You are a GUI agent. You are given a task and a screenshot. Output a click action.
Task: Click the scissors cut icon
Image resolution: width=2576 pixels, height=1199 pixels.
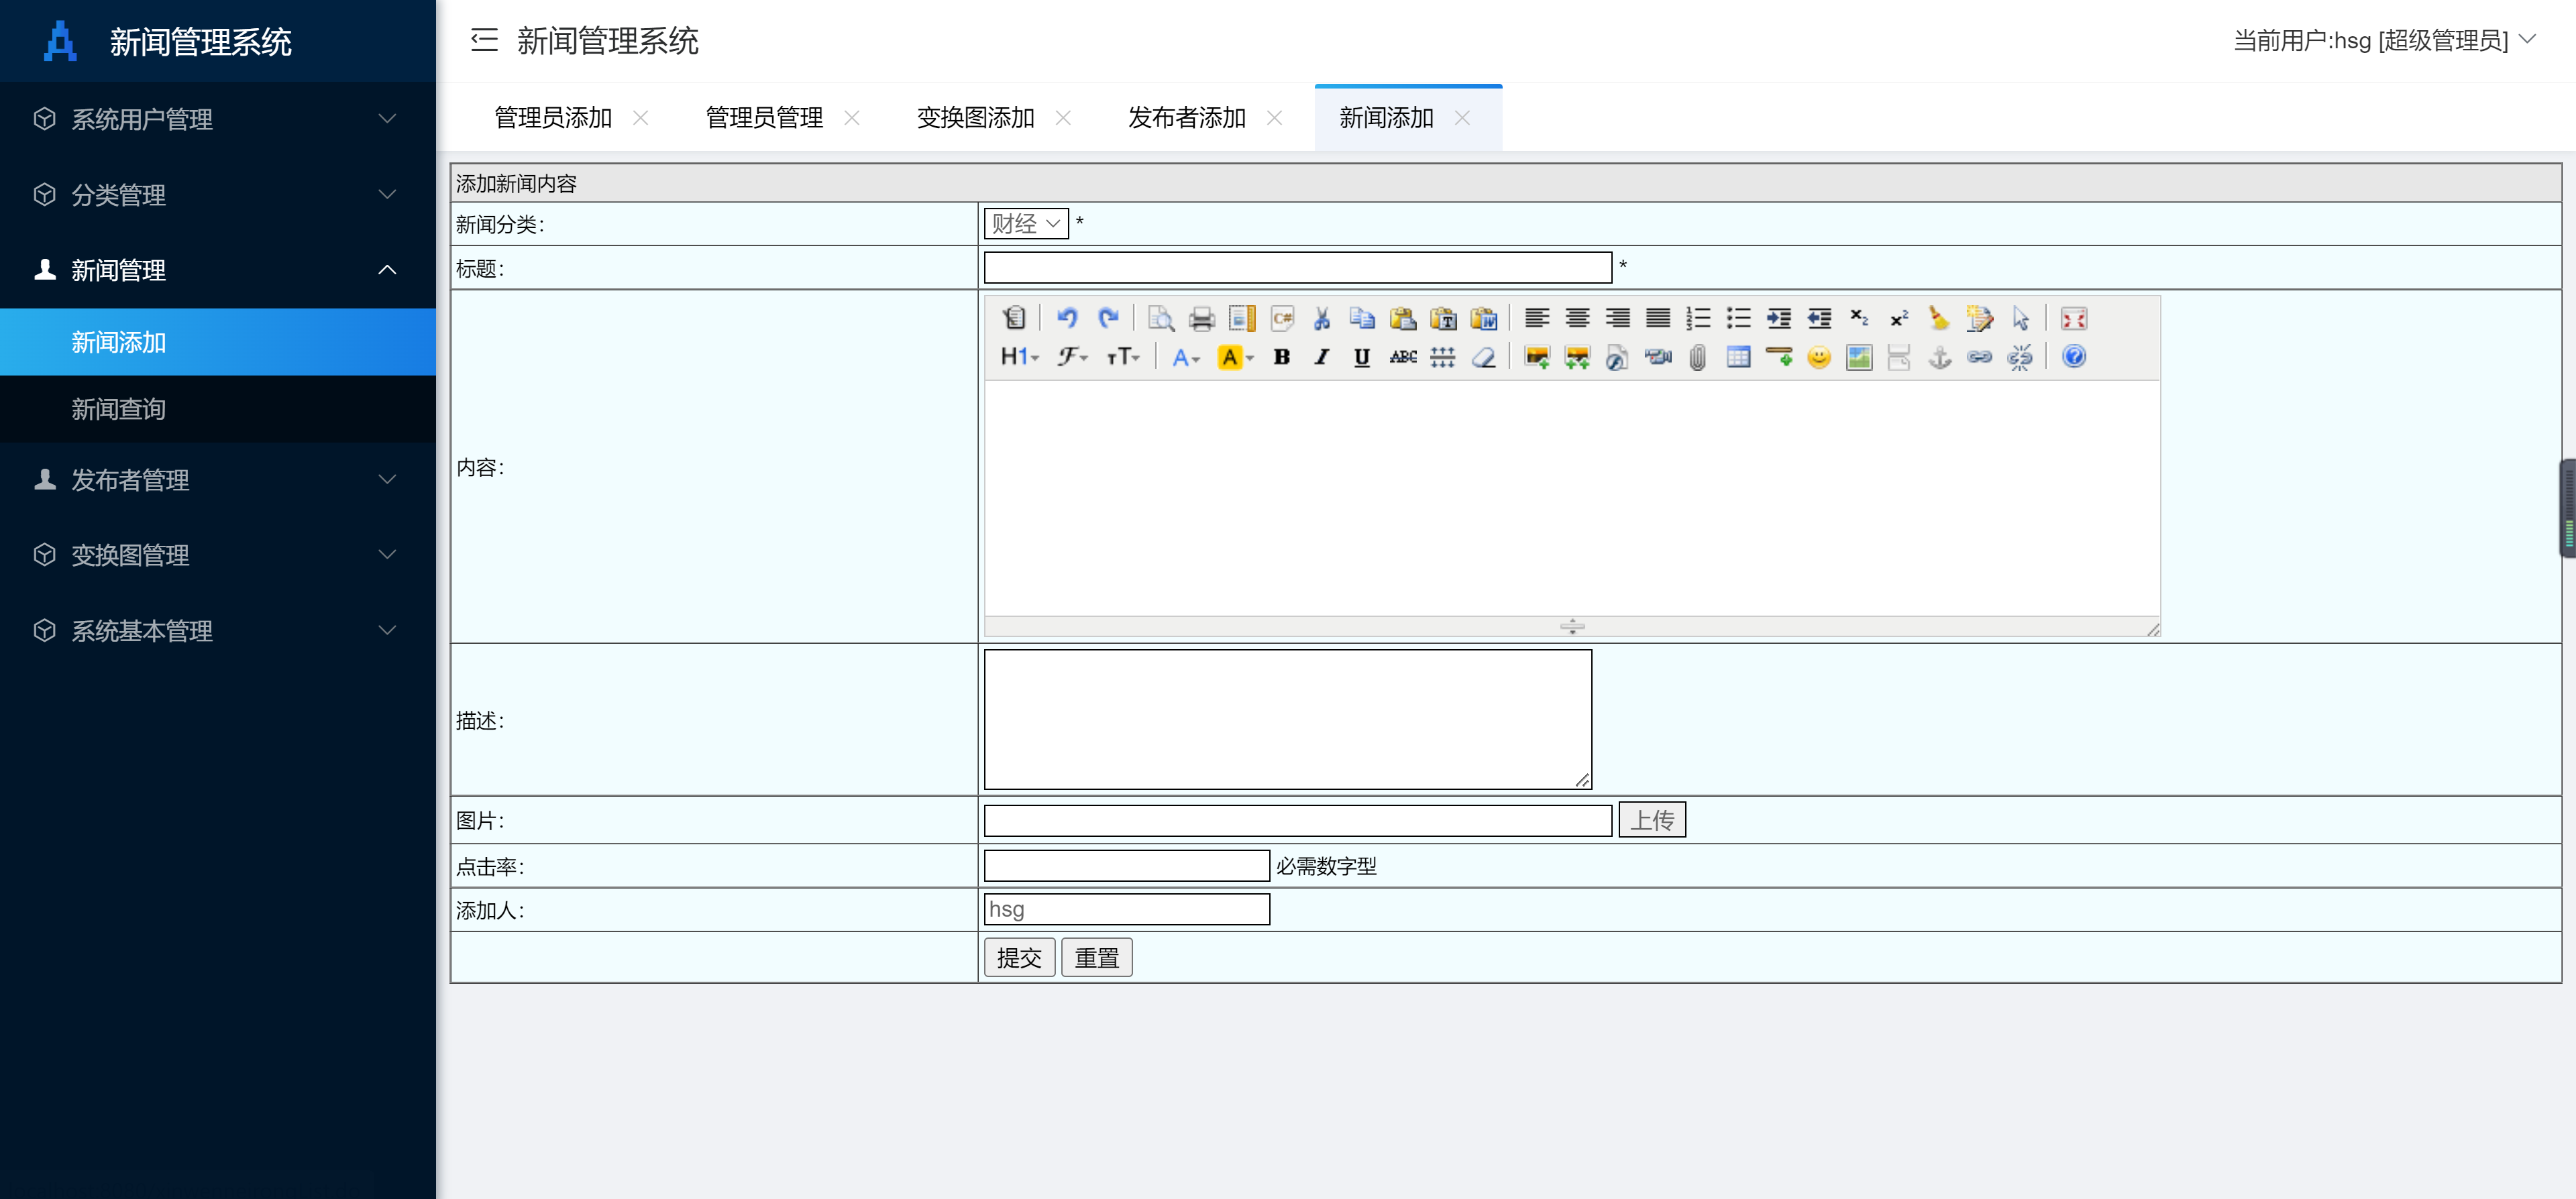[x=1321, y=318]
